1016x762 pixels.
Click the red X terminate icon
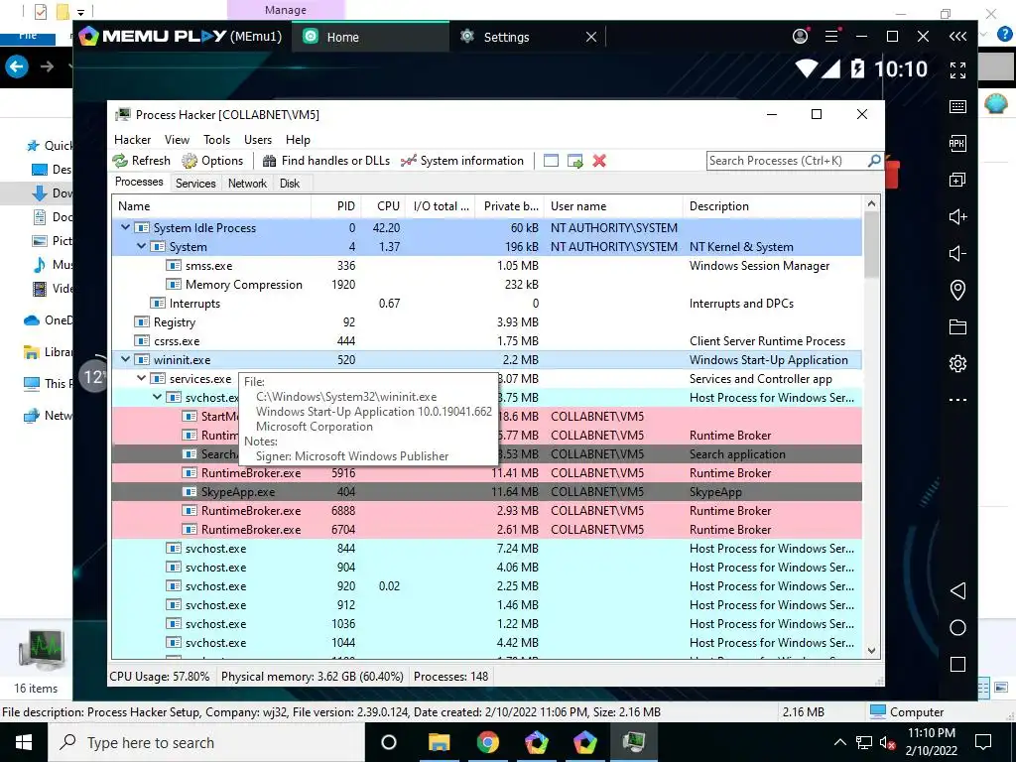[599, 161]
